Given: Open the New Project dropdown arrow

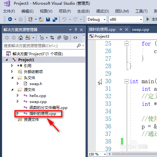Looking at the screenshot, I should click(x=36, y=19).
